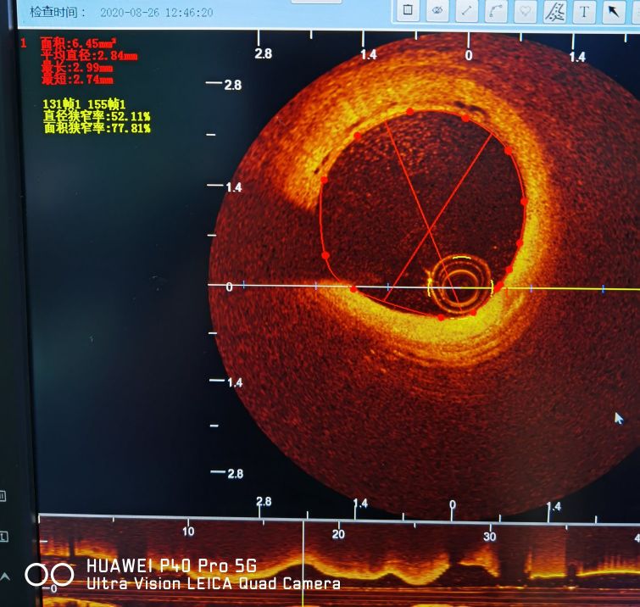Click the OCT catheter center rings
This screenshot has width=640, height=607.
tap(460, 283)
